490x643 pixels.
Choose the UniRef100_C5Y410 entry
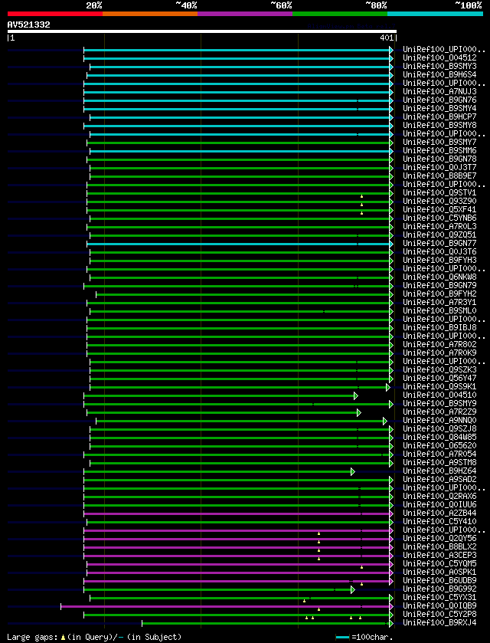tap(439, 521)
